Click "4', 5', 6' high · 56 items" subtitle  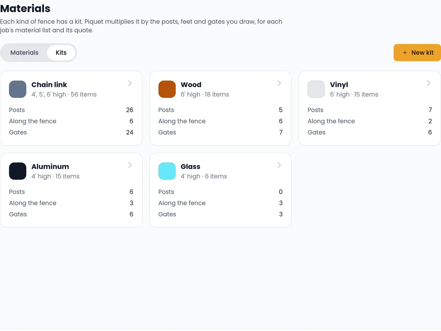click(64, 95)
